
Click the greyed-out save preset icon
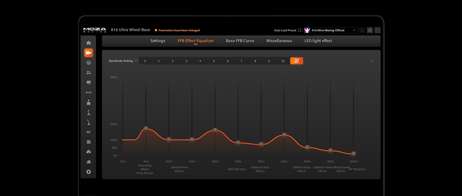362,30
